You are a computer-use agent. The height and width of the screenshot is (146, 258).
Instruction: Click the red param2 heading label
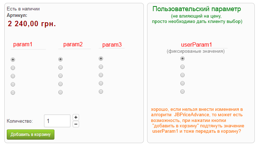[73, 44]
